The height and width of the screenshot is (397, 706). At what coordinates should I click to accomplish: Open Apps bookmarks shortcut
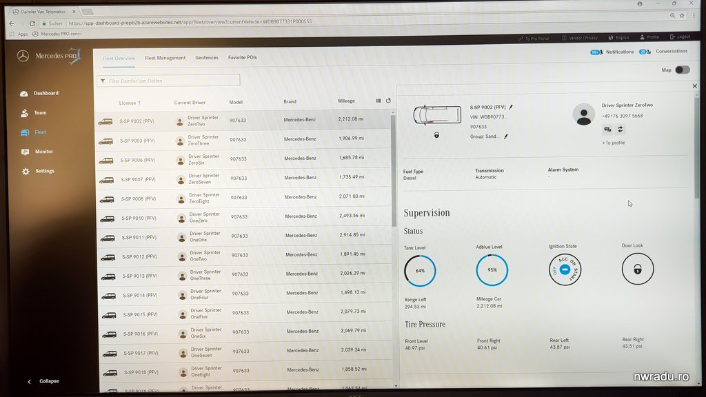[19, 34]
